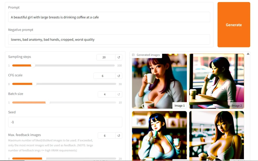Reset Sampling steps to its default value

[119, 57]
